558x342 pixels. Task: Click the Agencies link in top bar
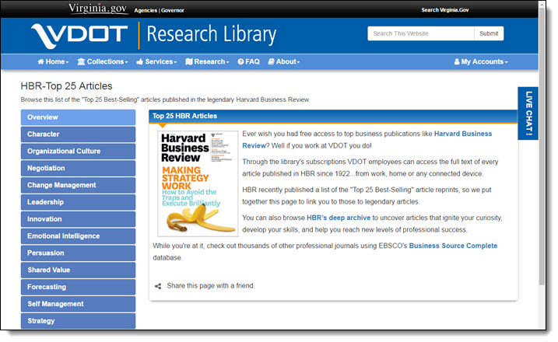pyautogui.click(x=146, y=10)
